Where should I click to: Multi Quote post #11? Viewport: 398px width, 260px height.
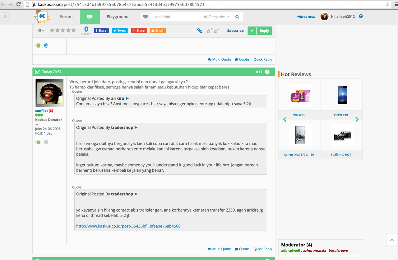pyautogui.click(x=220, y=249)
